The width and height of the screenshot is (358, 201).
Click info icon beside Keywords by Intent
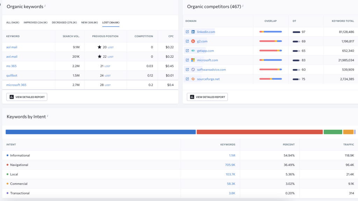click(x=48, y=116)
